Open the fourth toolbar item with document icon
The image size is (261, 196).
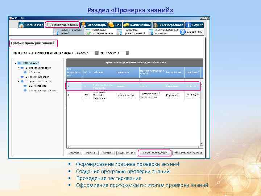(x=163, y=32)
